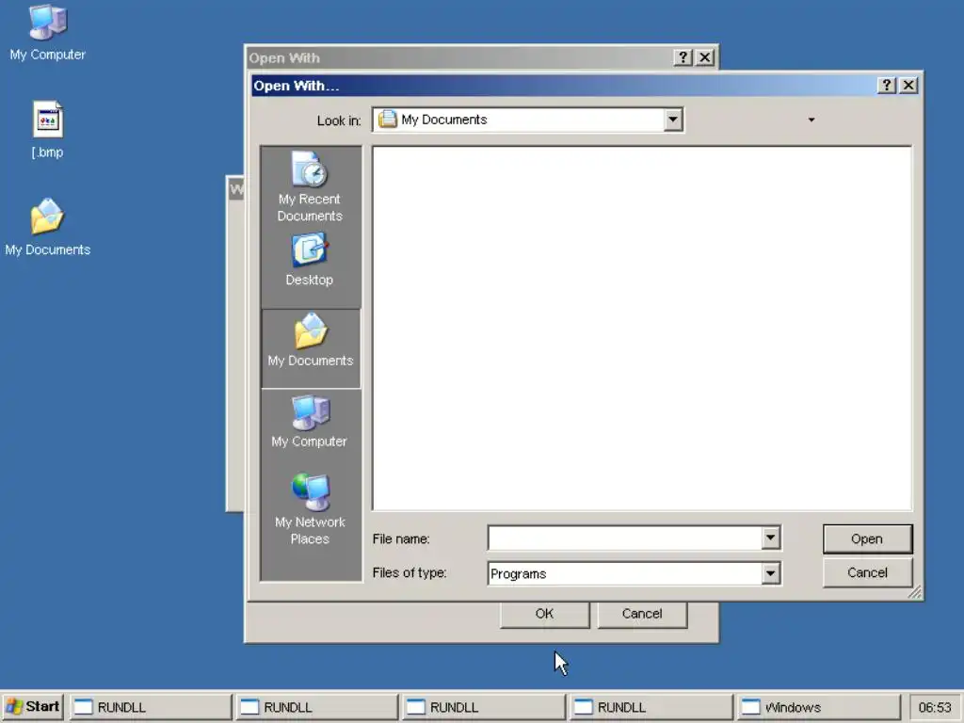Click Cancel in the file dialog

(867, 572)
